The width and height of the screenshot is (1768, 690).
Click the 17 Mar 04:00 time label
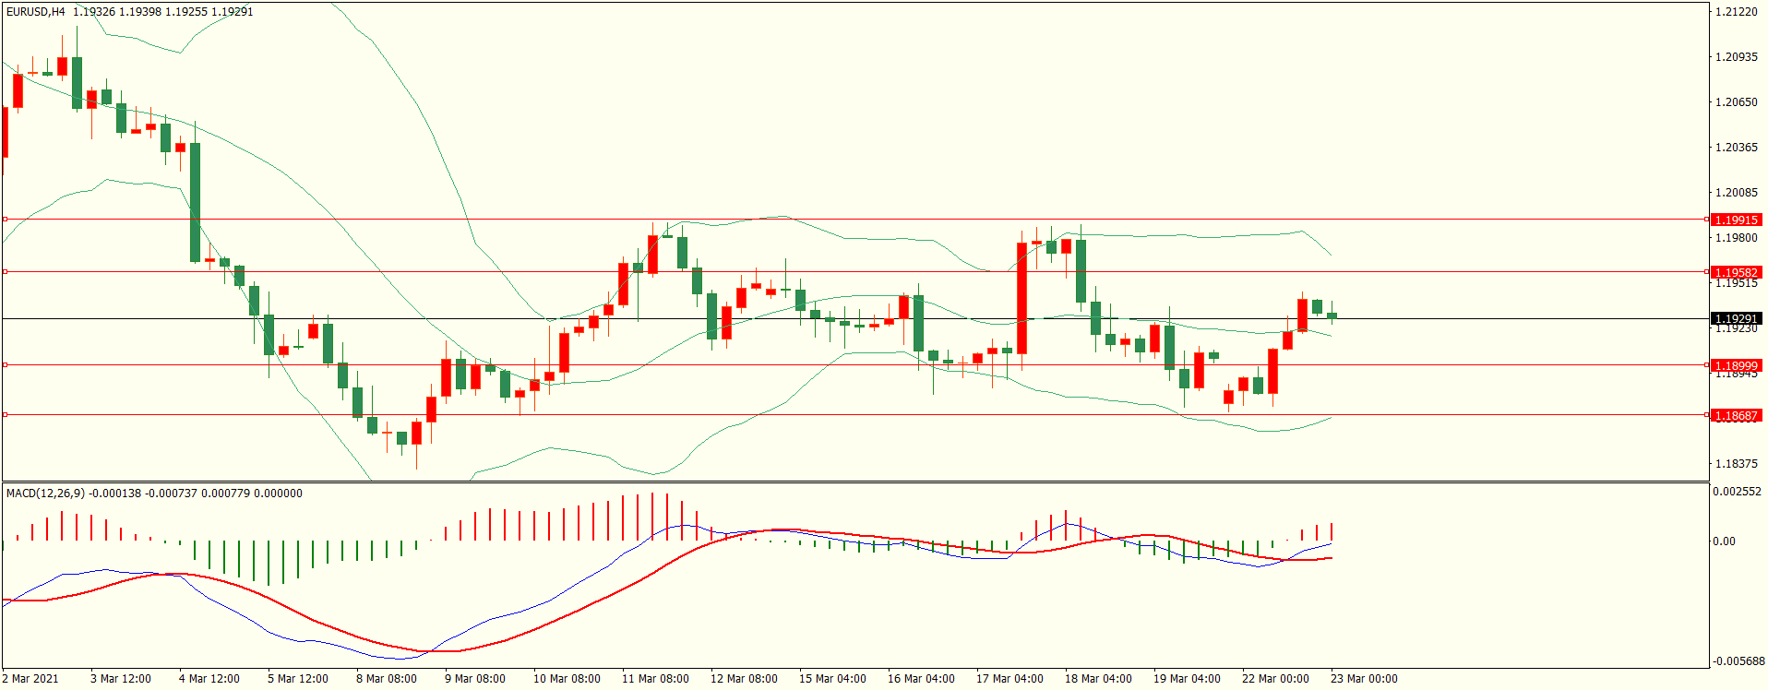coord(1009,679)
